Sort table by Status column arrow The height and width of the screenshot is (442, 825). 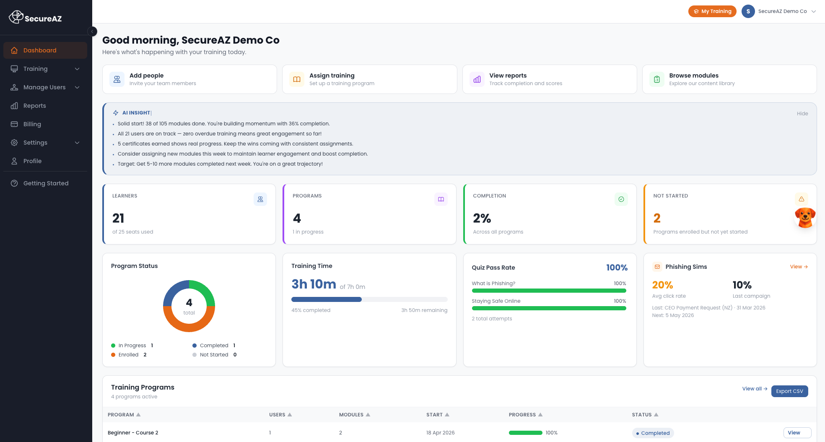pos(656,414)
